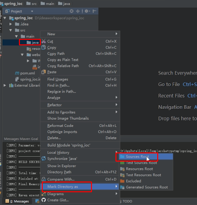Viewport: 197px width, 205px height.
Task: Select Copy as Plain Text
Action: [63, 60]
